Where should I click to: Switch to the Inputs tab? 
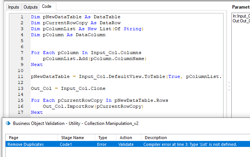pyautogui.click(x=13, y=7)
